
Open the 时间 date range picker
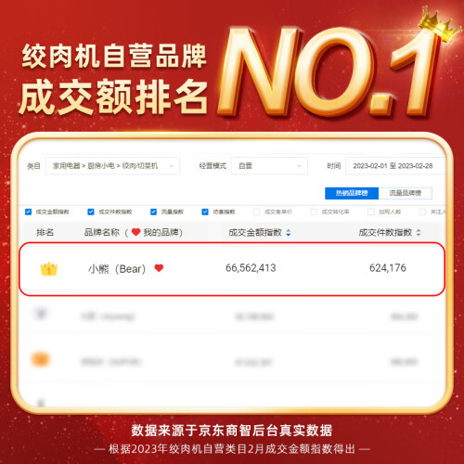click(x=395, y=166)
